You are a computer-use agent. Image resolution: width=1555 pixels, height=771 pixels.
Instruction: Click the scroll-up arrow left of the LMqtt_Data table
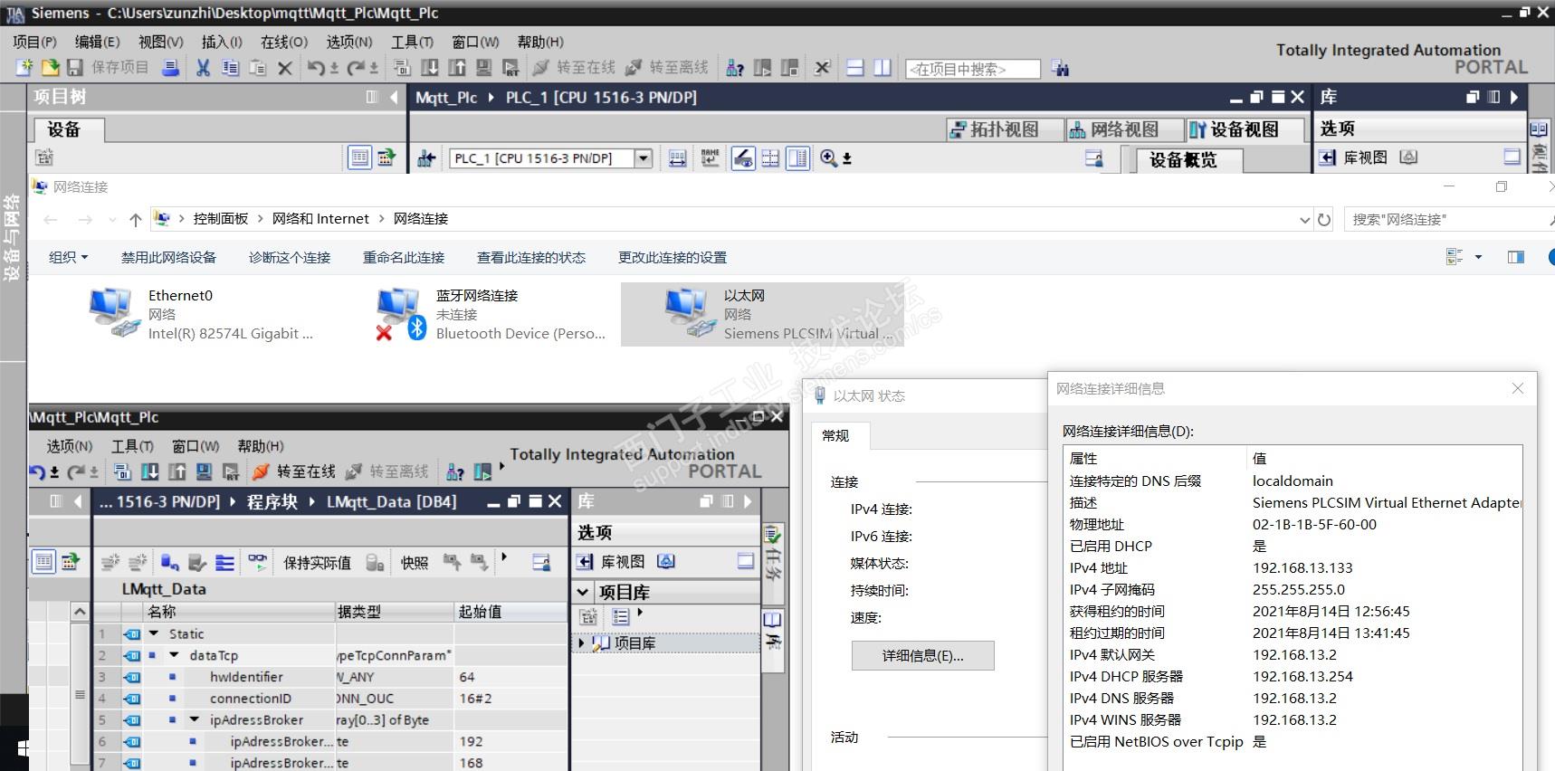coord(80,613)
